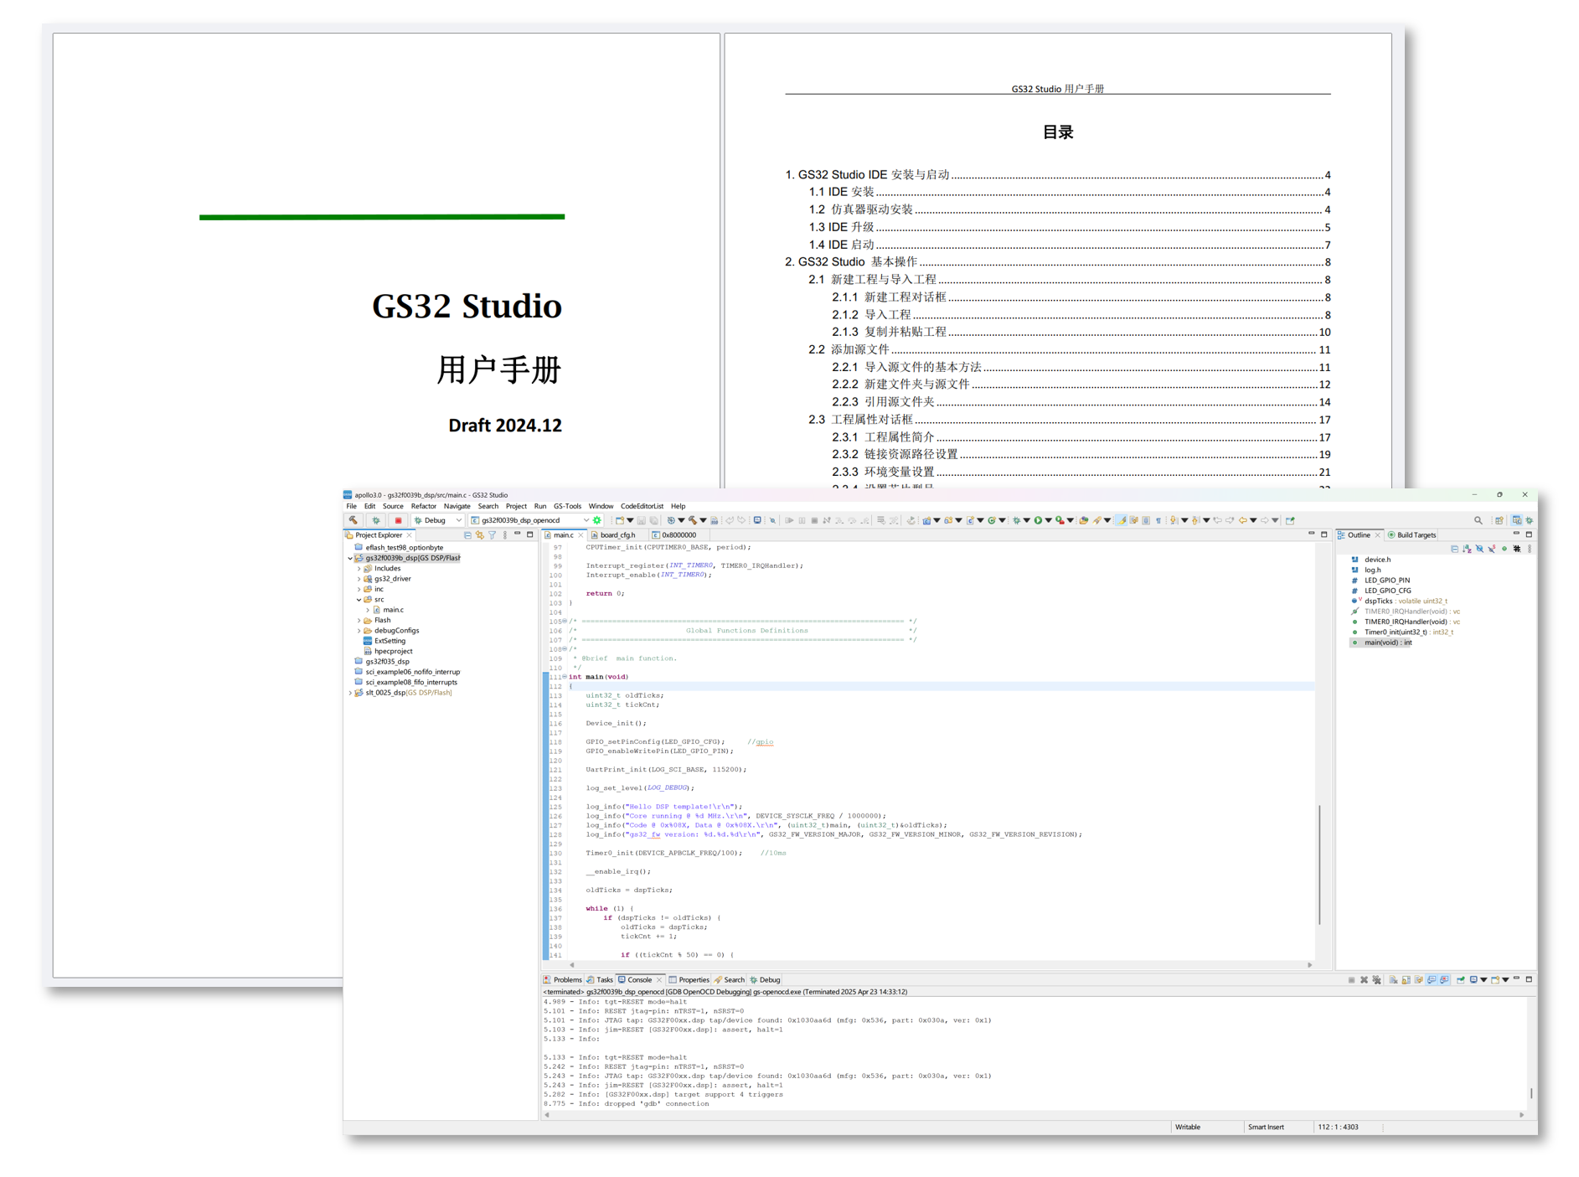Click the Resume debug icon

point(789,520)
